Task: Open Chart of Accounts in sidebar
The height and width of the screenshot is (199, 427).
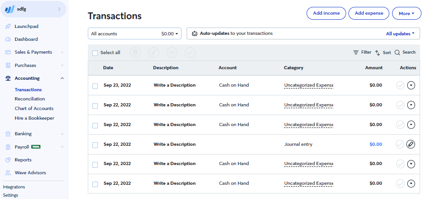Action: tap(34, 108)
